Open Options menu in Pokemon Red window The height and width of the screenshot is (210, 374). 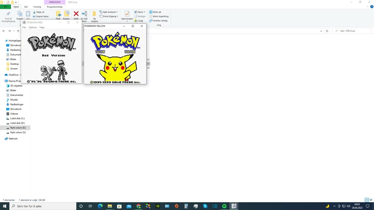33,27
